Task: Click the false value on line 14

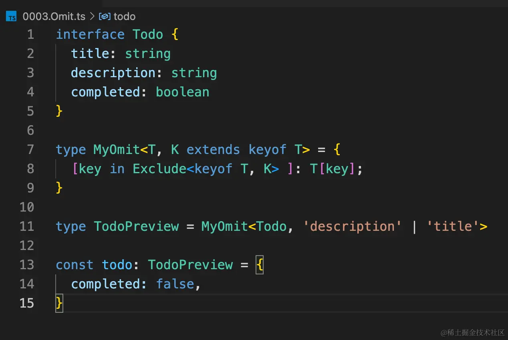Action: coord(175,284)
